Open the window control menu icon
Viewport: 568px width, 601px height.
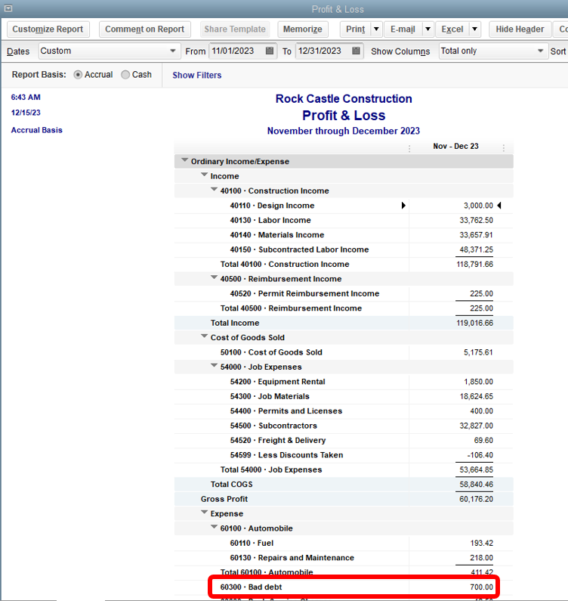[x=8, y=8]
